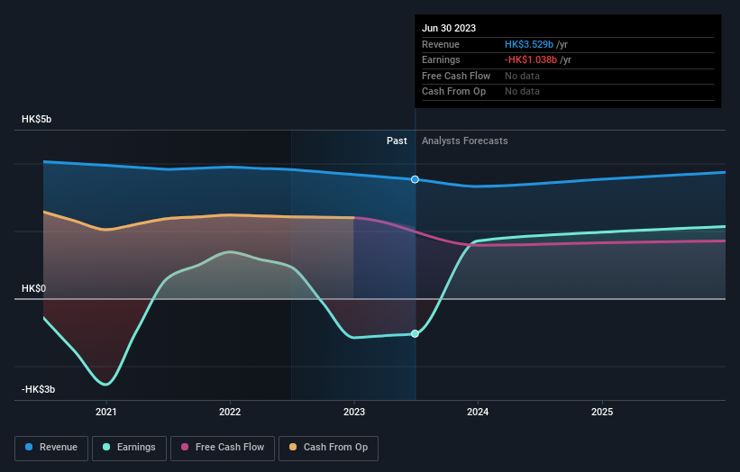Viewport: 740px width, 472px height.
Task: Click the Jun 30 2023 tooltip date
Action: pos(449,28)
